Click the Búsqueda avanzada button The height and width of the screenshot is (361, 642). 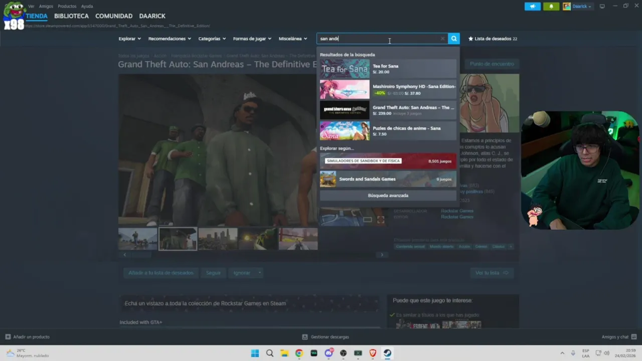pos(388,196)
